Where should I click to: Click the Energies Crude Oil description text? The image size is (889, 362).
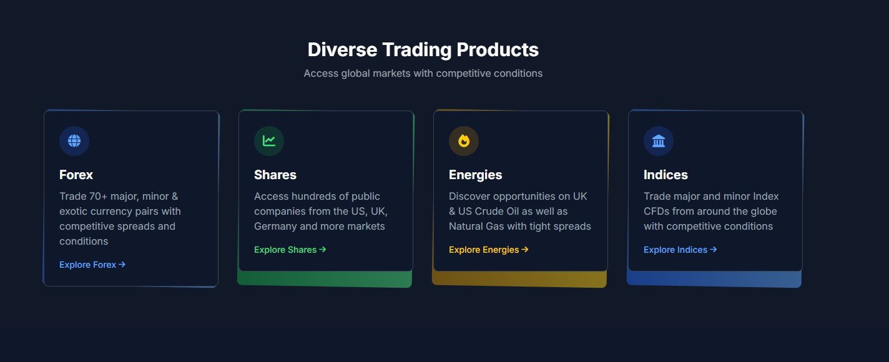(519, 211)
